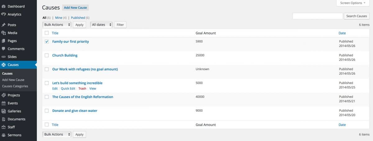Screen dimensions: 373x141
Task: Show All (6) causes filter
Action: coord(47,18)
